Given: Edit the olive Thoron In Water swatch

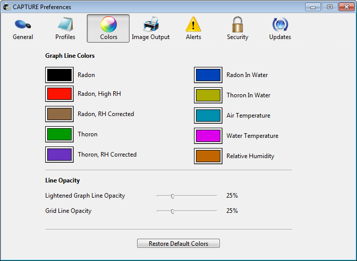Looking at the screenshot, I should pyautogui.click(x=208, y=95).
